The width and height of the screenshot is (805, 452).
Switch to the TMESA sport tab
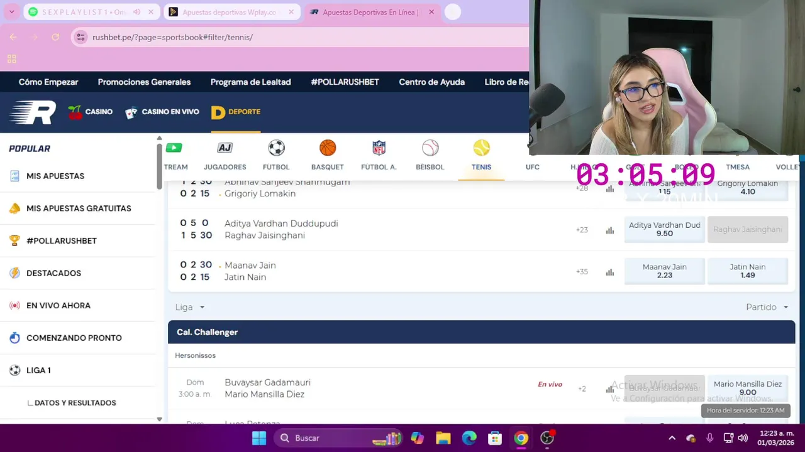click(738, 167)
